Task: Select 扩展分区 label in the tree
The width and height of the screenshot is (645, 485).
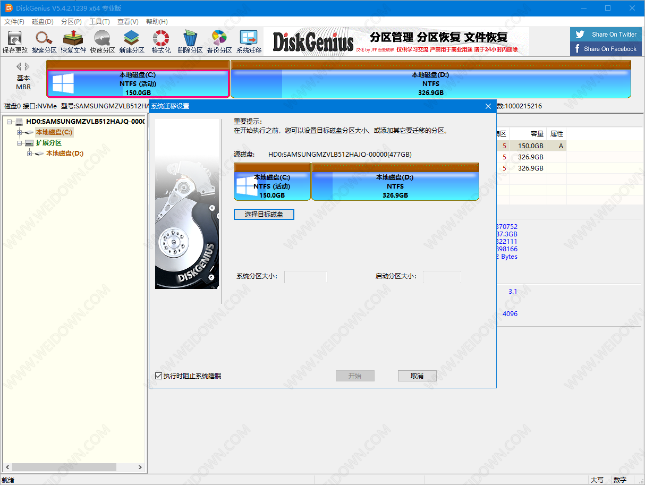Action: pyautogui.click(x=49, y=143)
